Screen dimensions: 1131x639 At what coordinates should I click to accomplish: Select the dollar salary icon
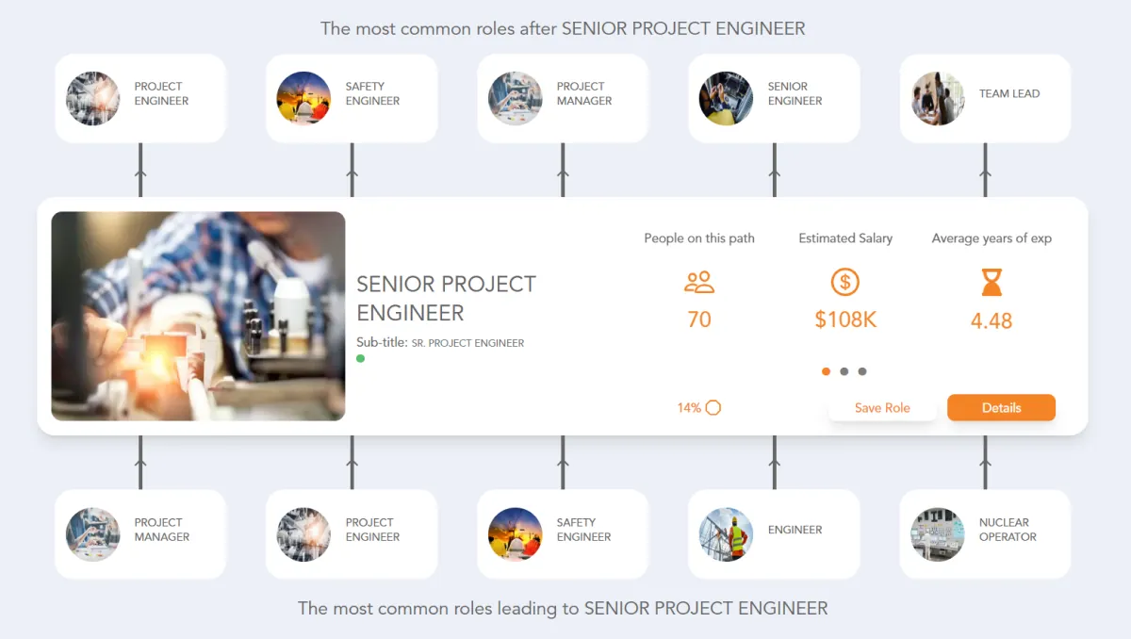[x=844, y=282]
